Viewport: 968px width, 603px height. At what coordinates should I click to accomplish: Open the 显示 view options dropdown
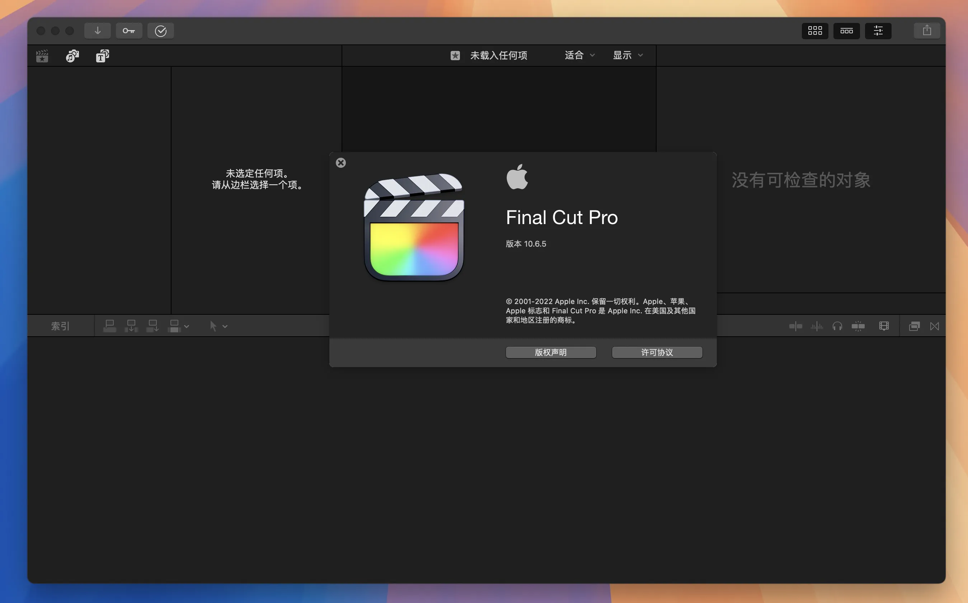[x=628, y=55]
